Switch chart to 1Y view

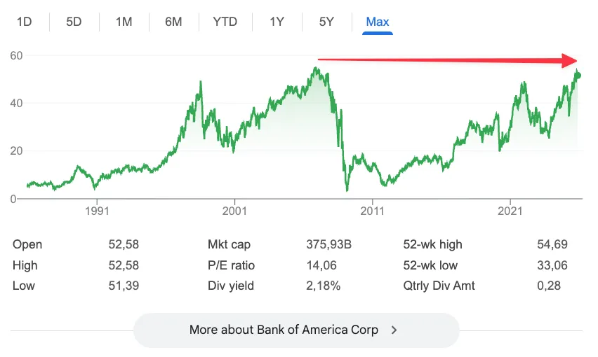(x=277, y=22)
